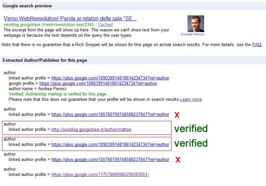Image resolution: width=266 pixels, height=186 pixels.
Task: Open the second author's 105760799 profile link
Action: tap(110, 115)
